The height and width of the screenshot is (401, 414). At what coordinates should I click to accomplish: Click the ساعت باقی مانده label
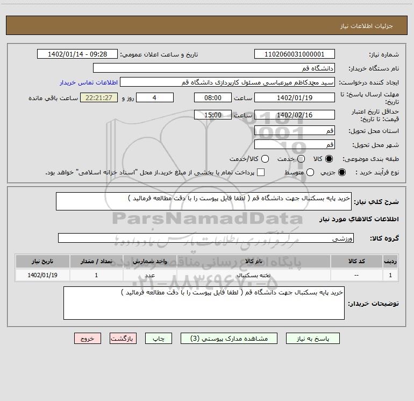point(53,98)
